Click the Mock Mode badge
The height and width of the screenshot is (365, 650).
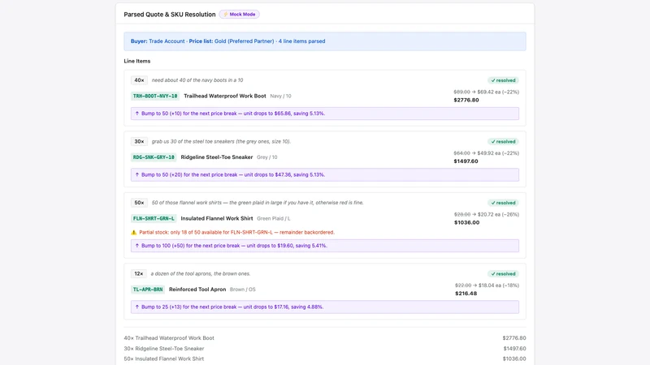click(x=239, y=14)
